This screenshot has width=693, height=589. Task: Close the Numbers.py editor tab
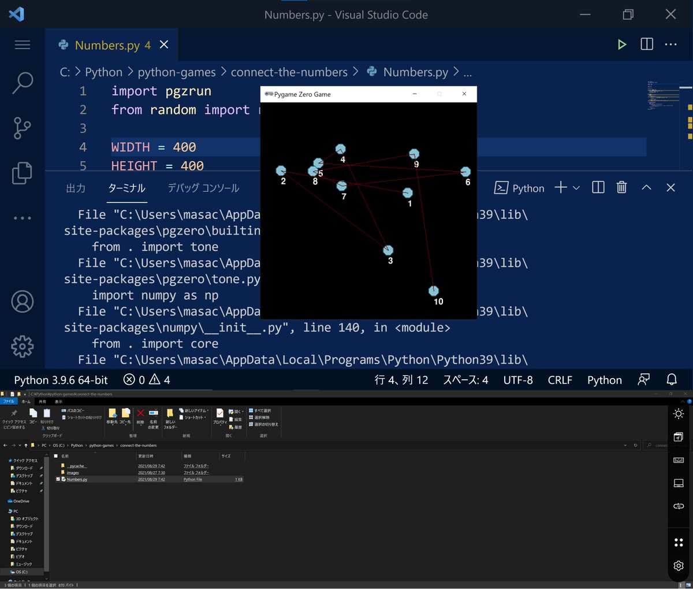pyautogui.click(x=164, y=45)
